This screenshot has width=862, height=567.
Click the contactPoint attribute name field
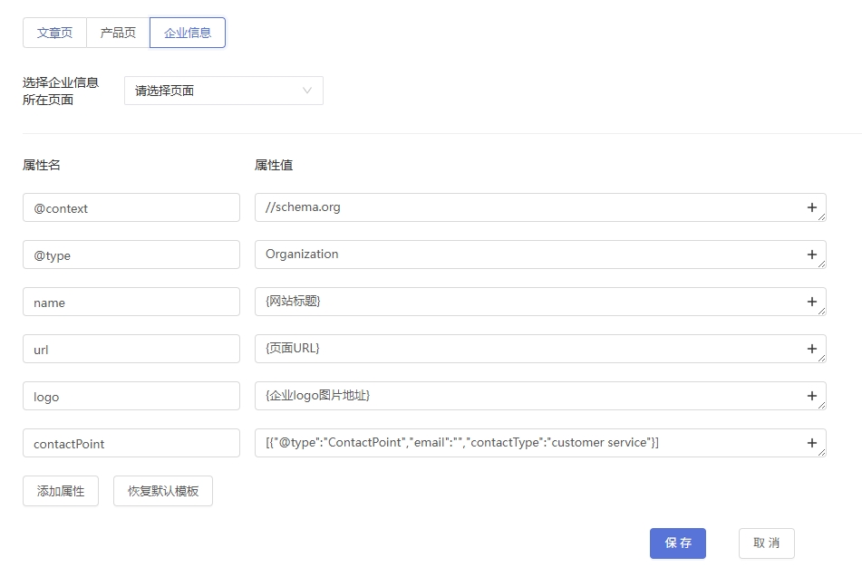[x=131, y=443]
